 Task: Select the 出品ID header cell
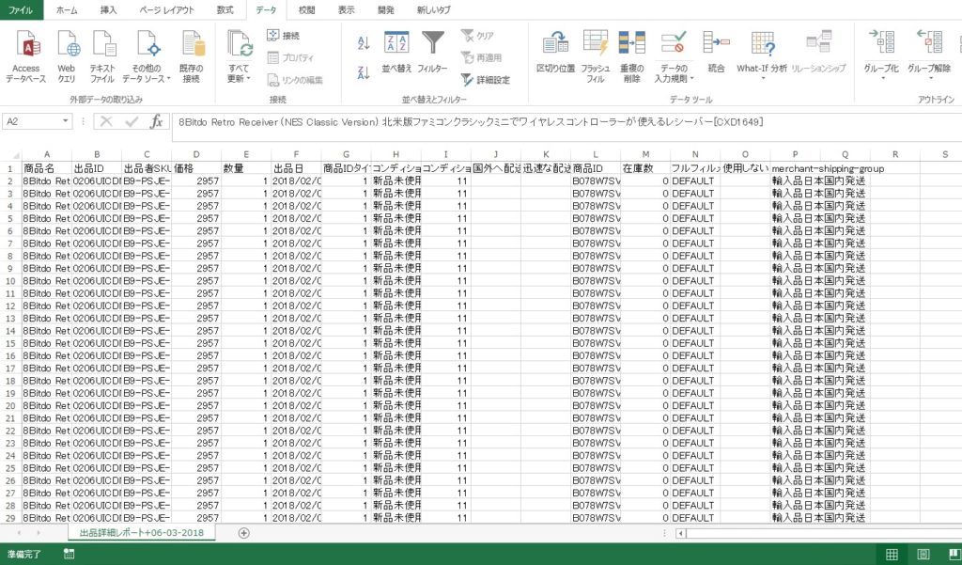[97, 168]
